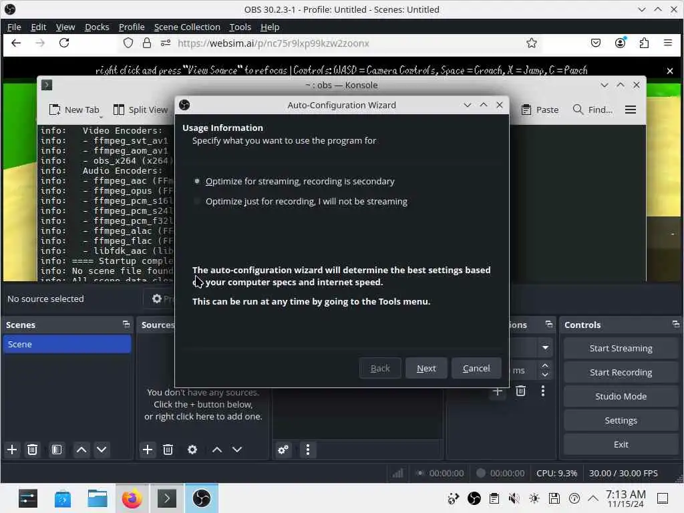Click Split View in Konsole toolbar
684x513 pixels.
140,110
